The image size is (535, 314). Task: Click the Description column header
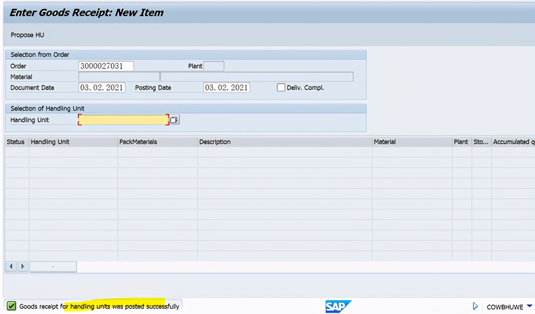[284, 142]
